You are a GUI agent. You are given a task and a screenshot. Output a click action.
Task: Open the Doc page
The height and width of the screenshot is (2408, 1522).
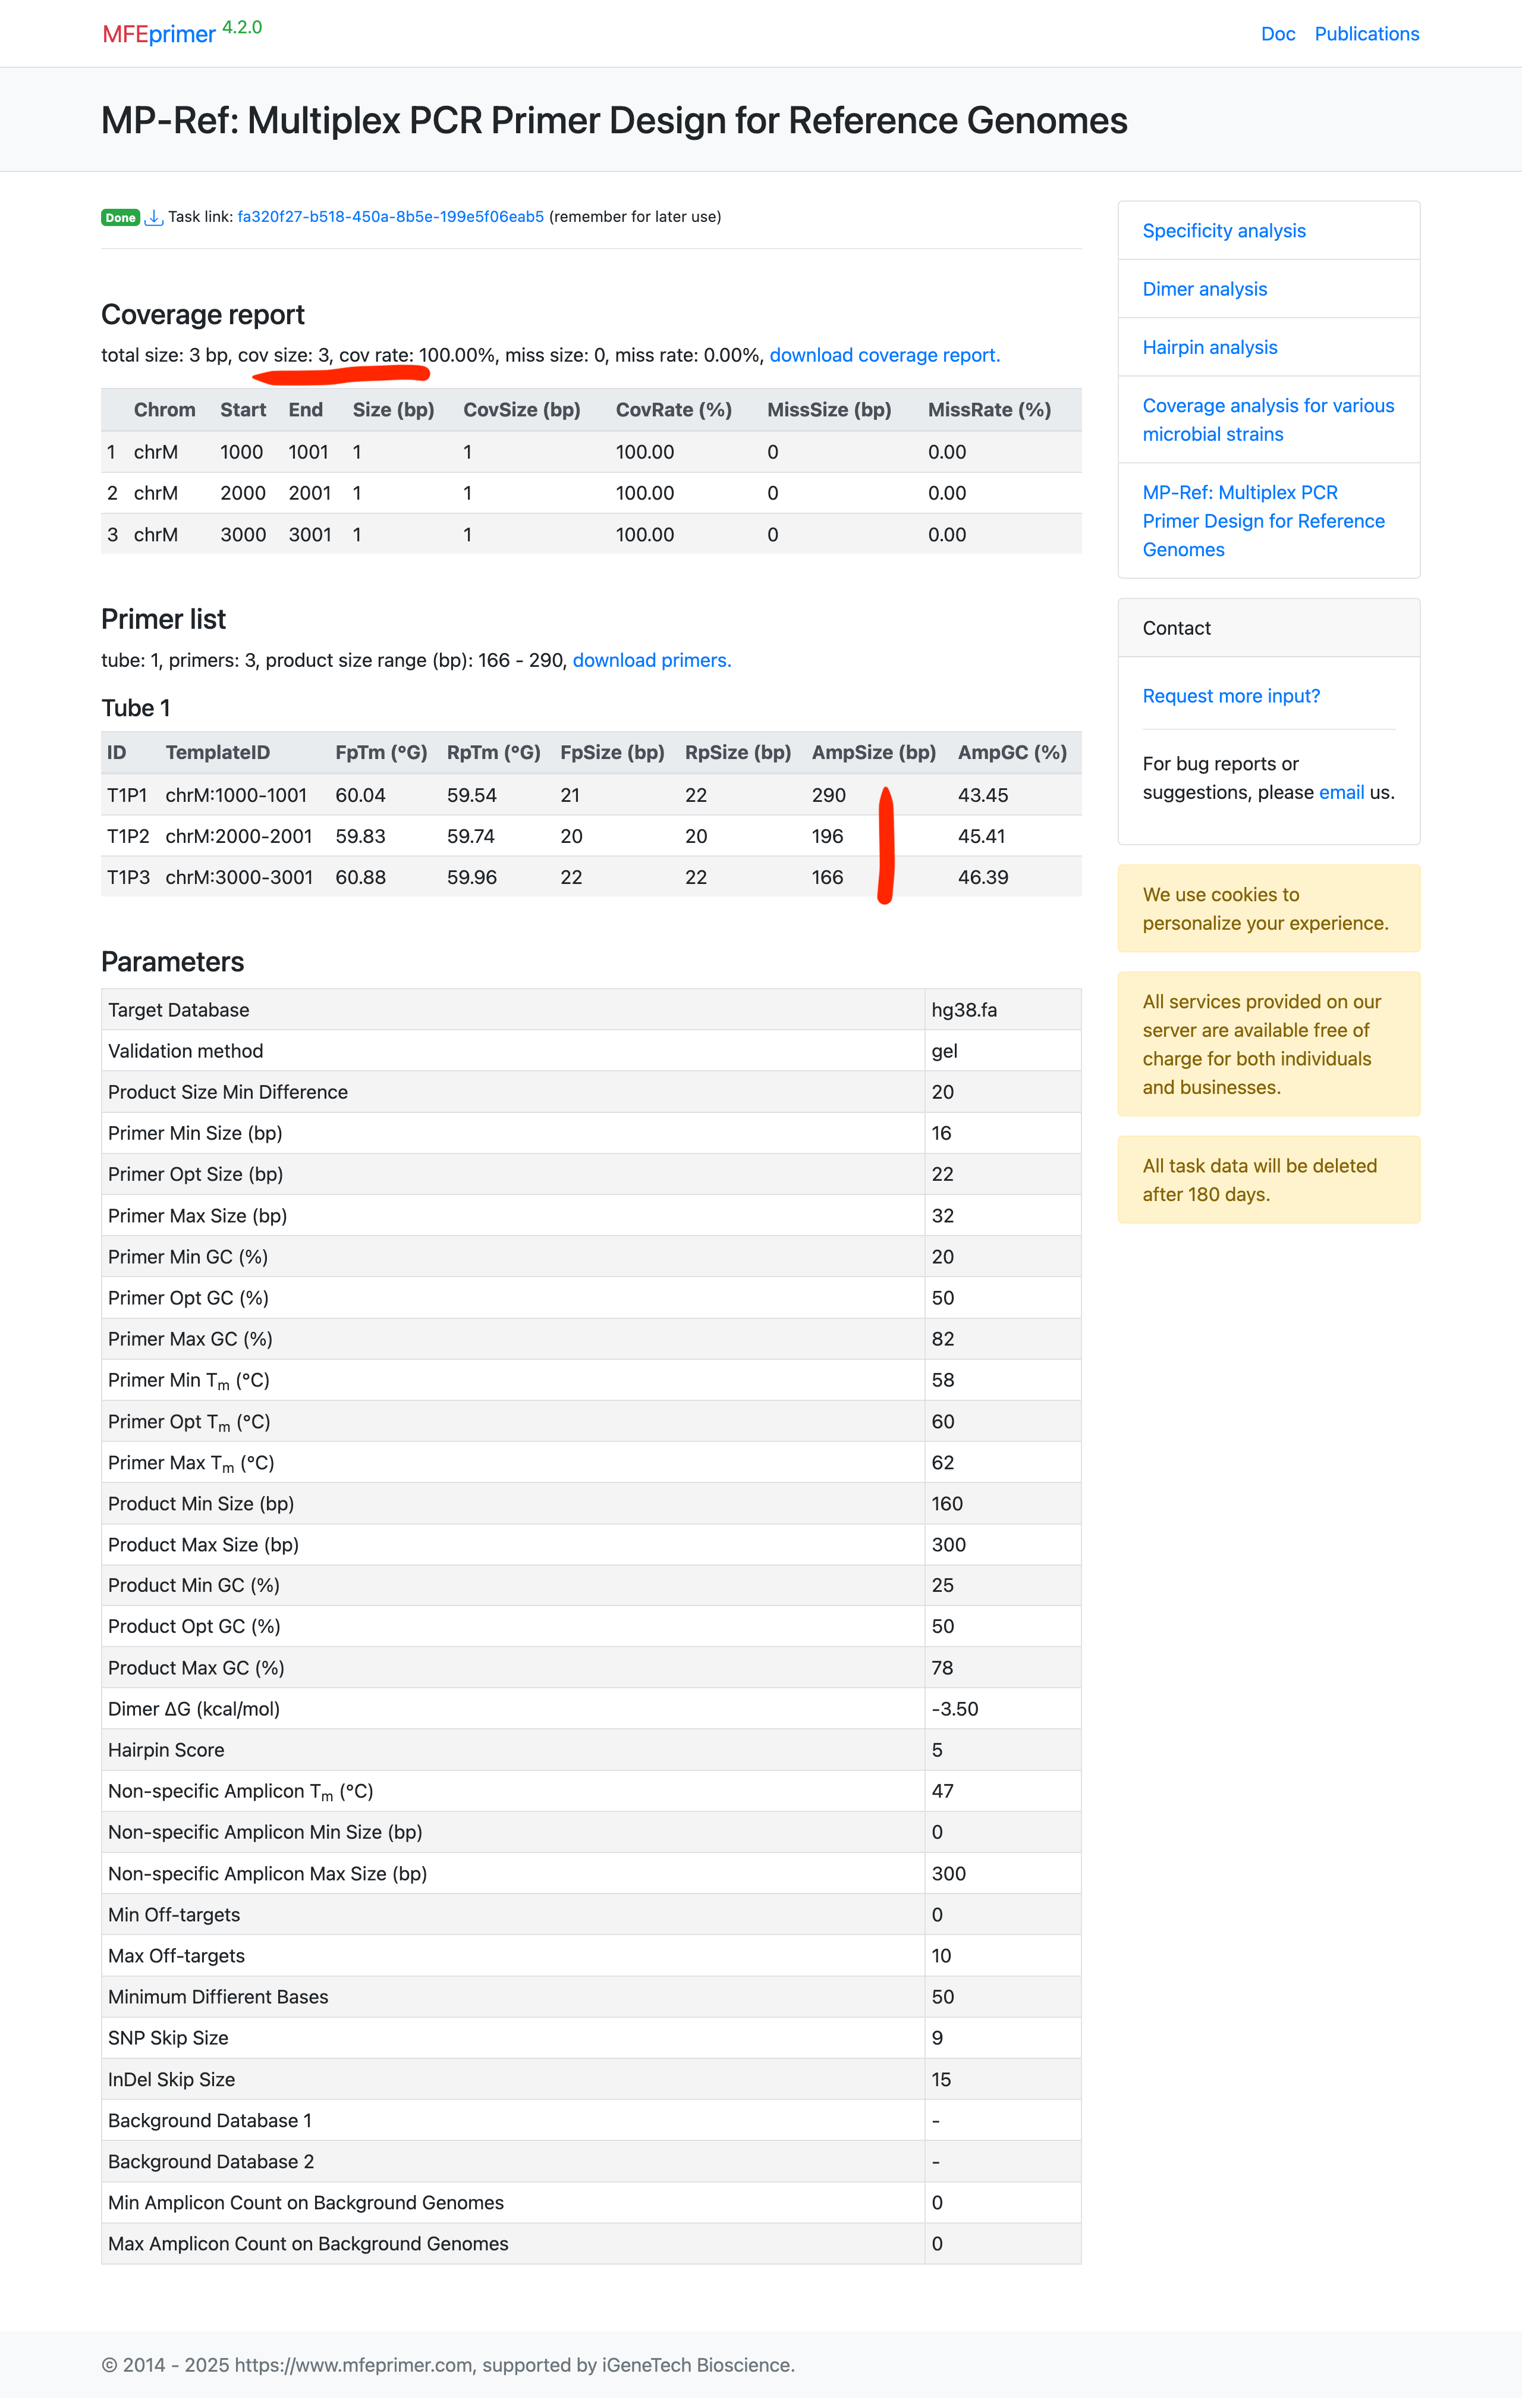(1277, 34)
